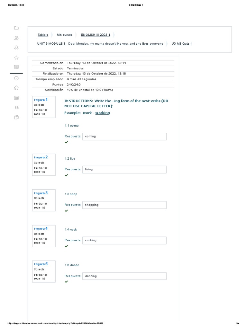Click the answer field containing 'cooking'
The height and width of the screenshot is (329, 247).
coord(124,240)
